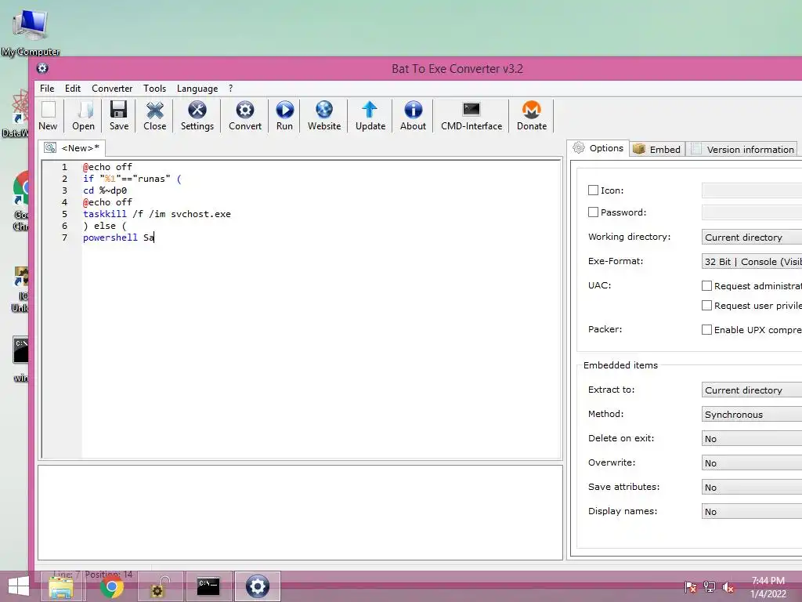This screenshot has height=602, width=802.
Task: Open the Method Synchronous dropdown
Action: (752, 415)
